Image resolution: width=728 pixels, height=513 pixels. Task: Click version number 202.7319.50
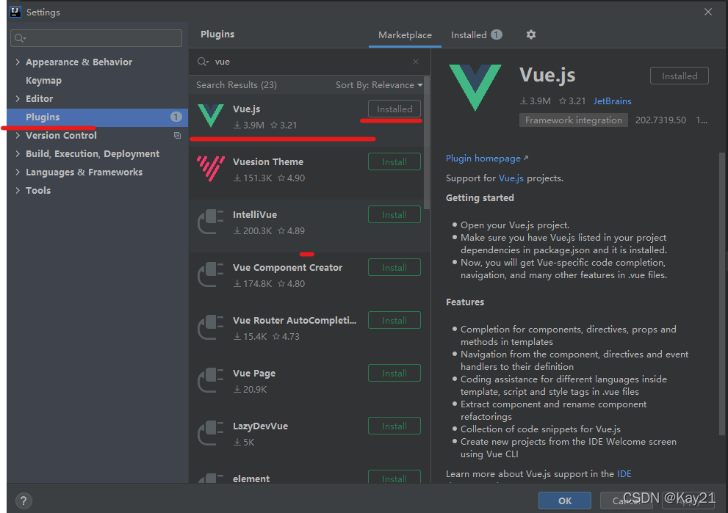(x=660, y=120)
